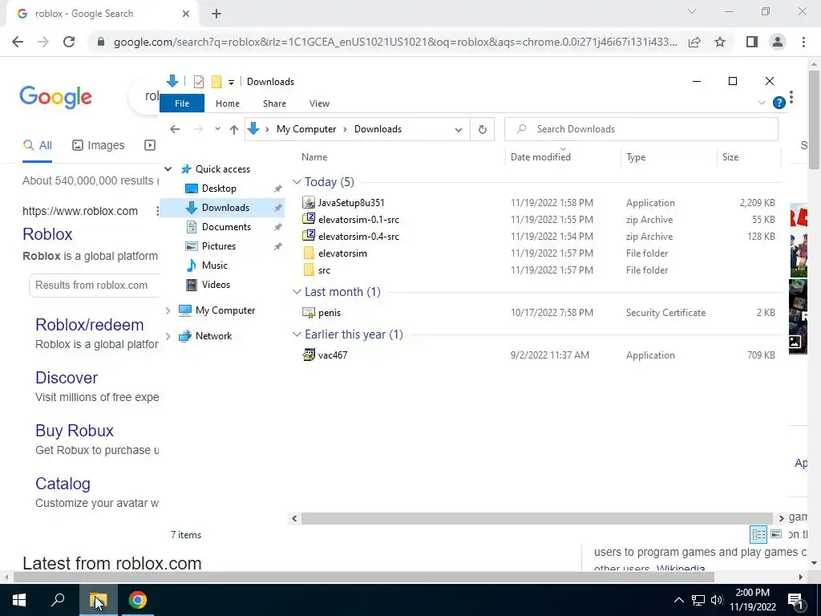
Task: Open Documents in Quick access
Action: [x=226, y=227]
